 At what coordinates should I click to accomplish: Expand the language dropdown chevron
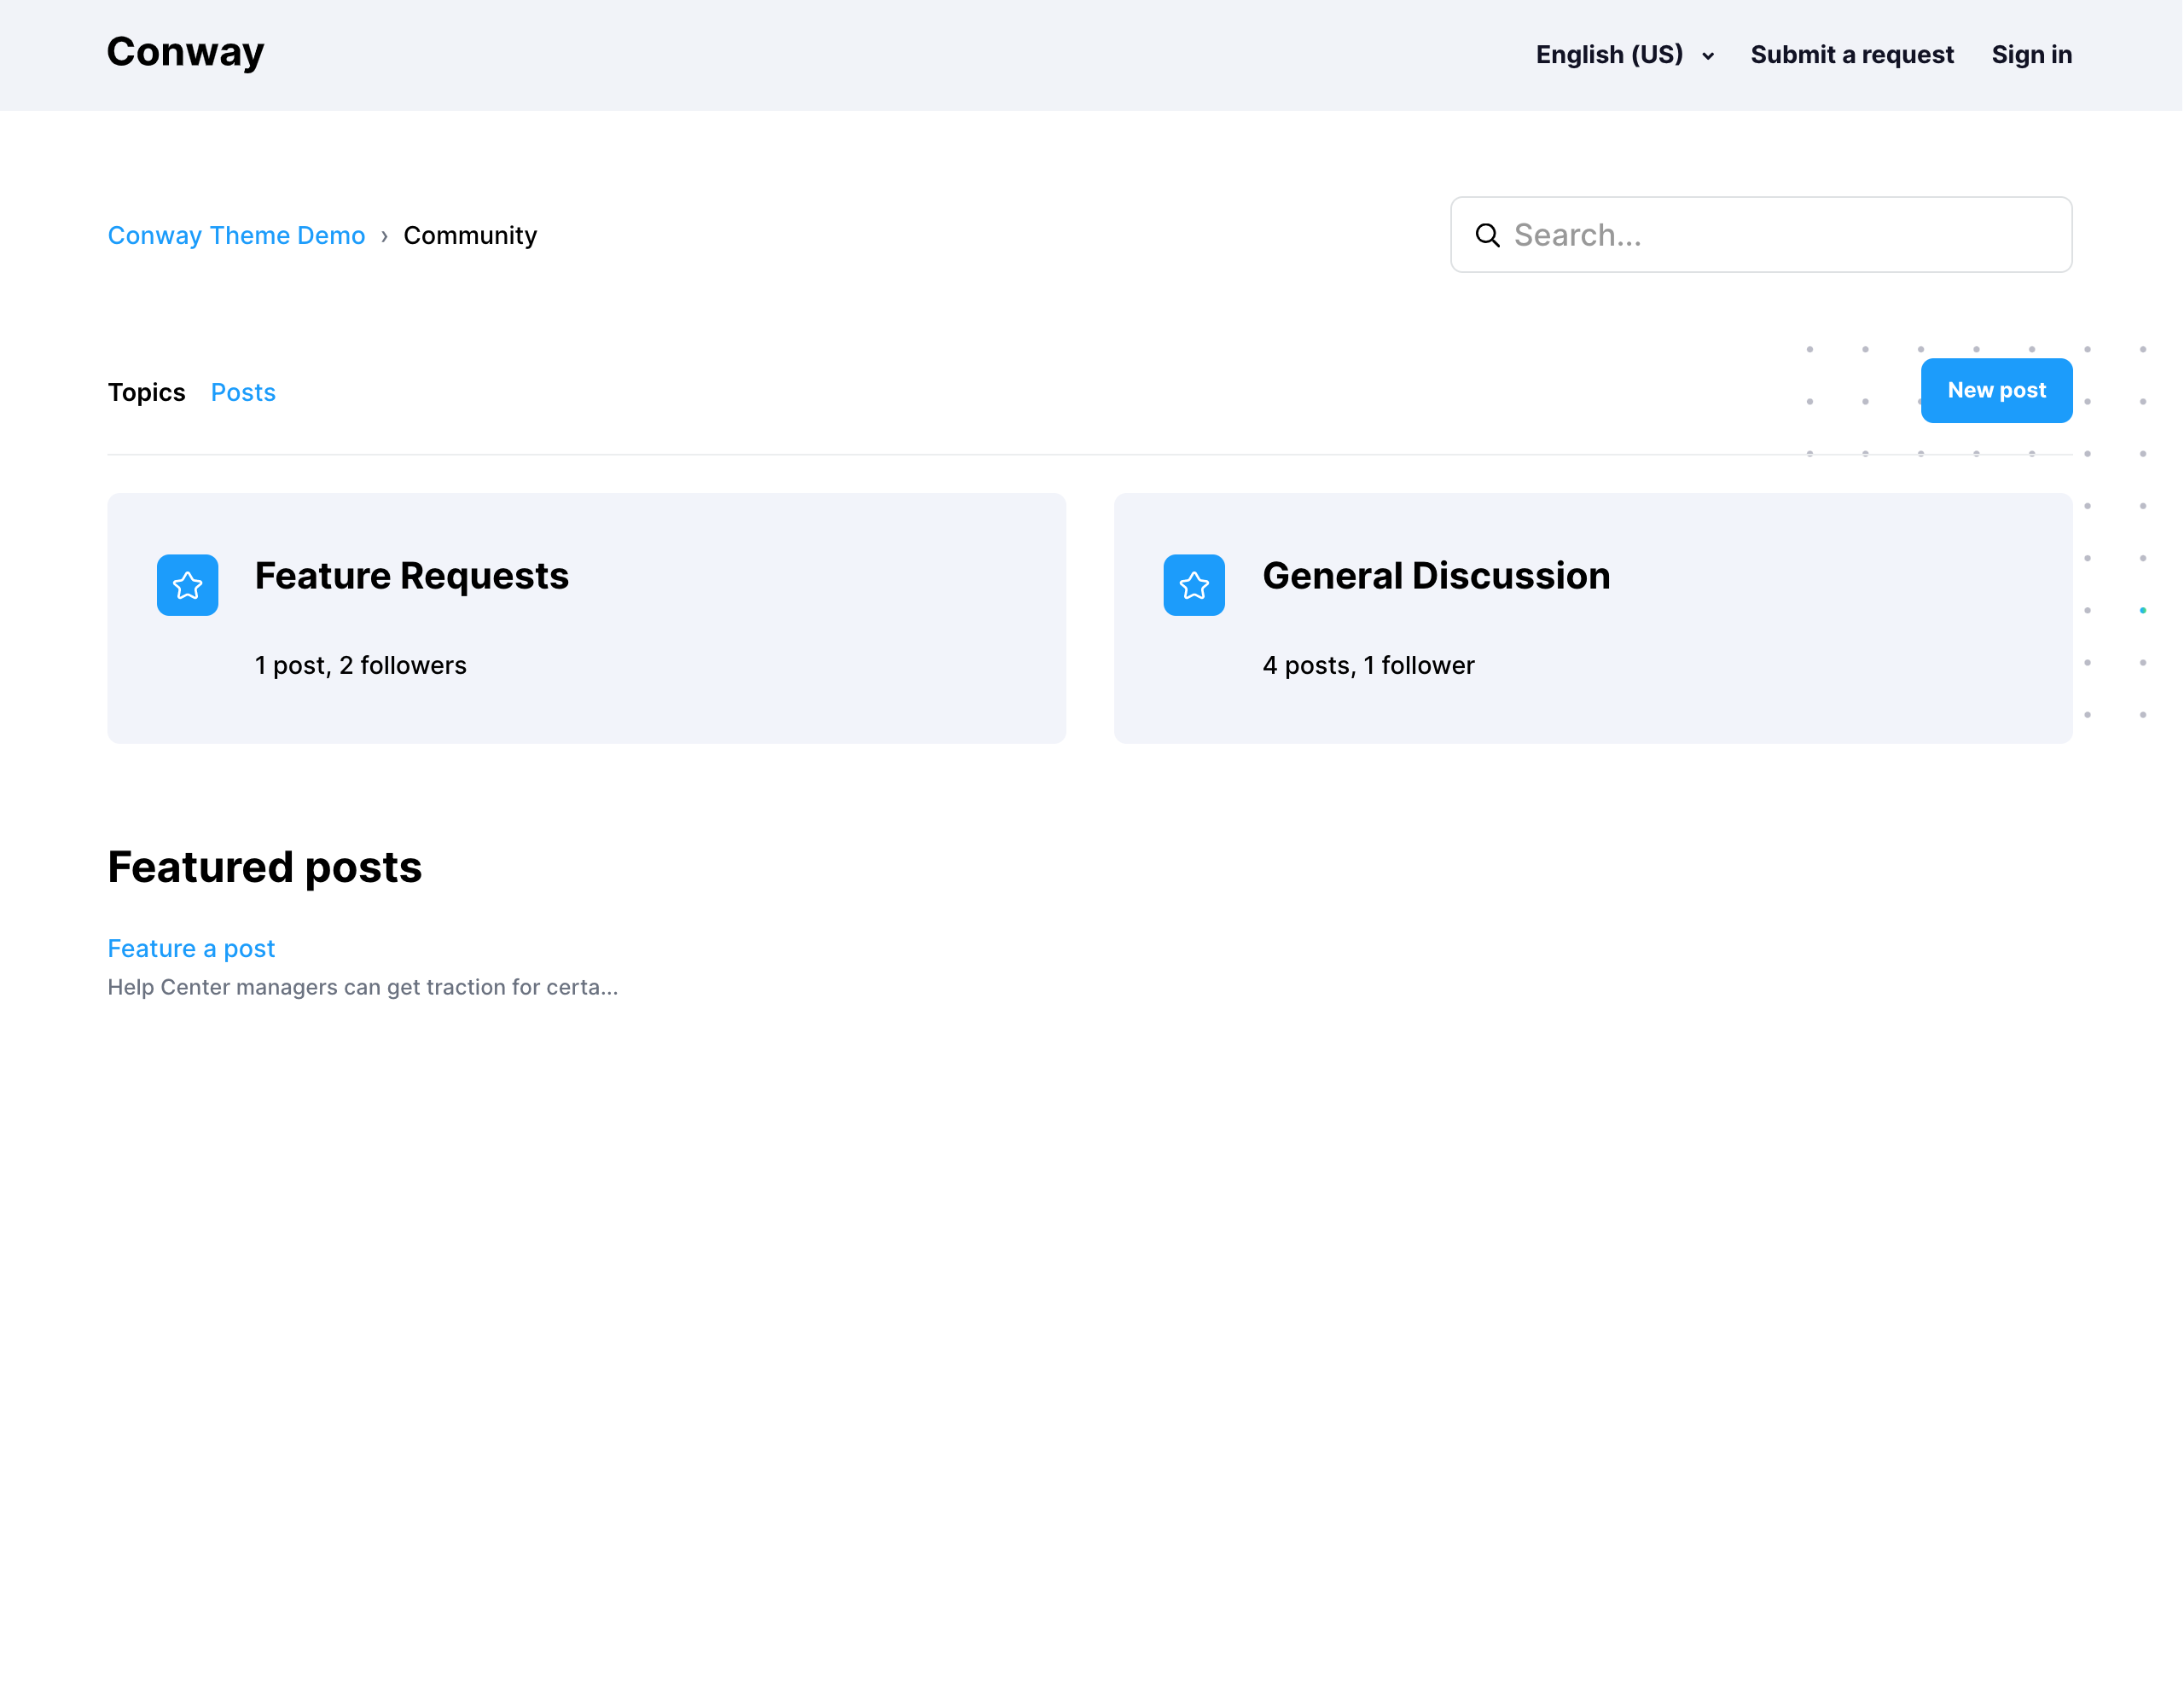tap(1707, 56)
